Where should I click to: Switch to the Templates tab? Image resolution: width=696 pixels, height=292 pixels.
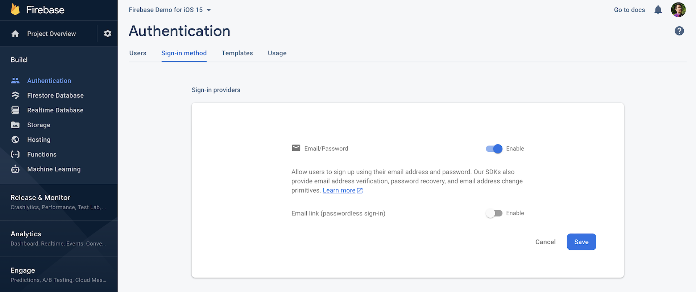point(237,53)
